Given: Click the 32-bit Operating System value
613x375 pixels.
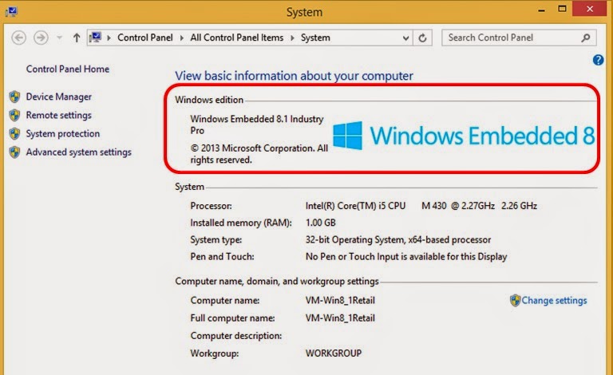Looking at the screenshot, I should [x=398, y=240].
